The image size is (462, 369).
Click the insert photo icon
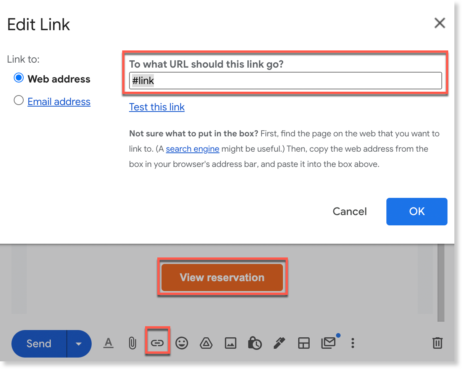[x=231, y=343]
